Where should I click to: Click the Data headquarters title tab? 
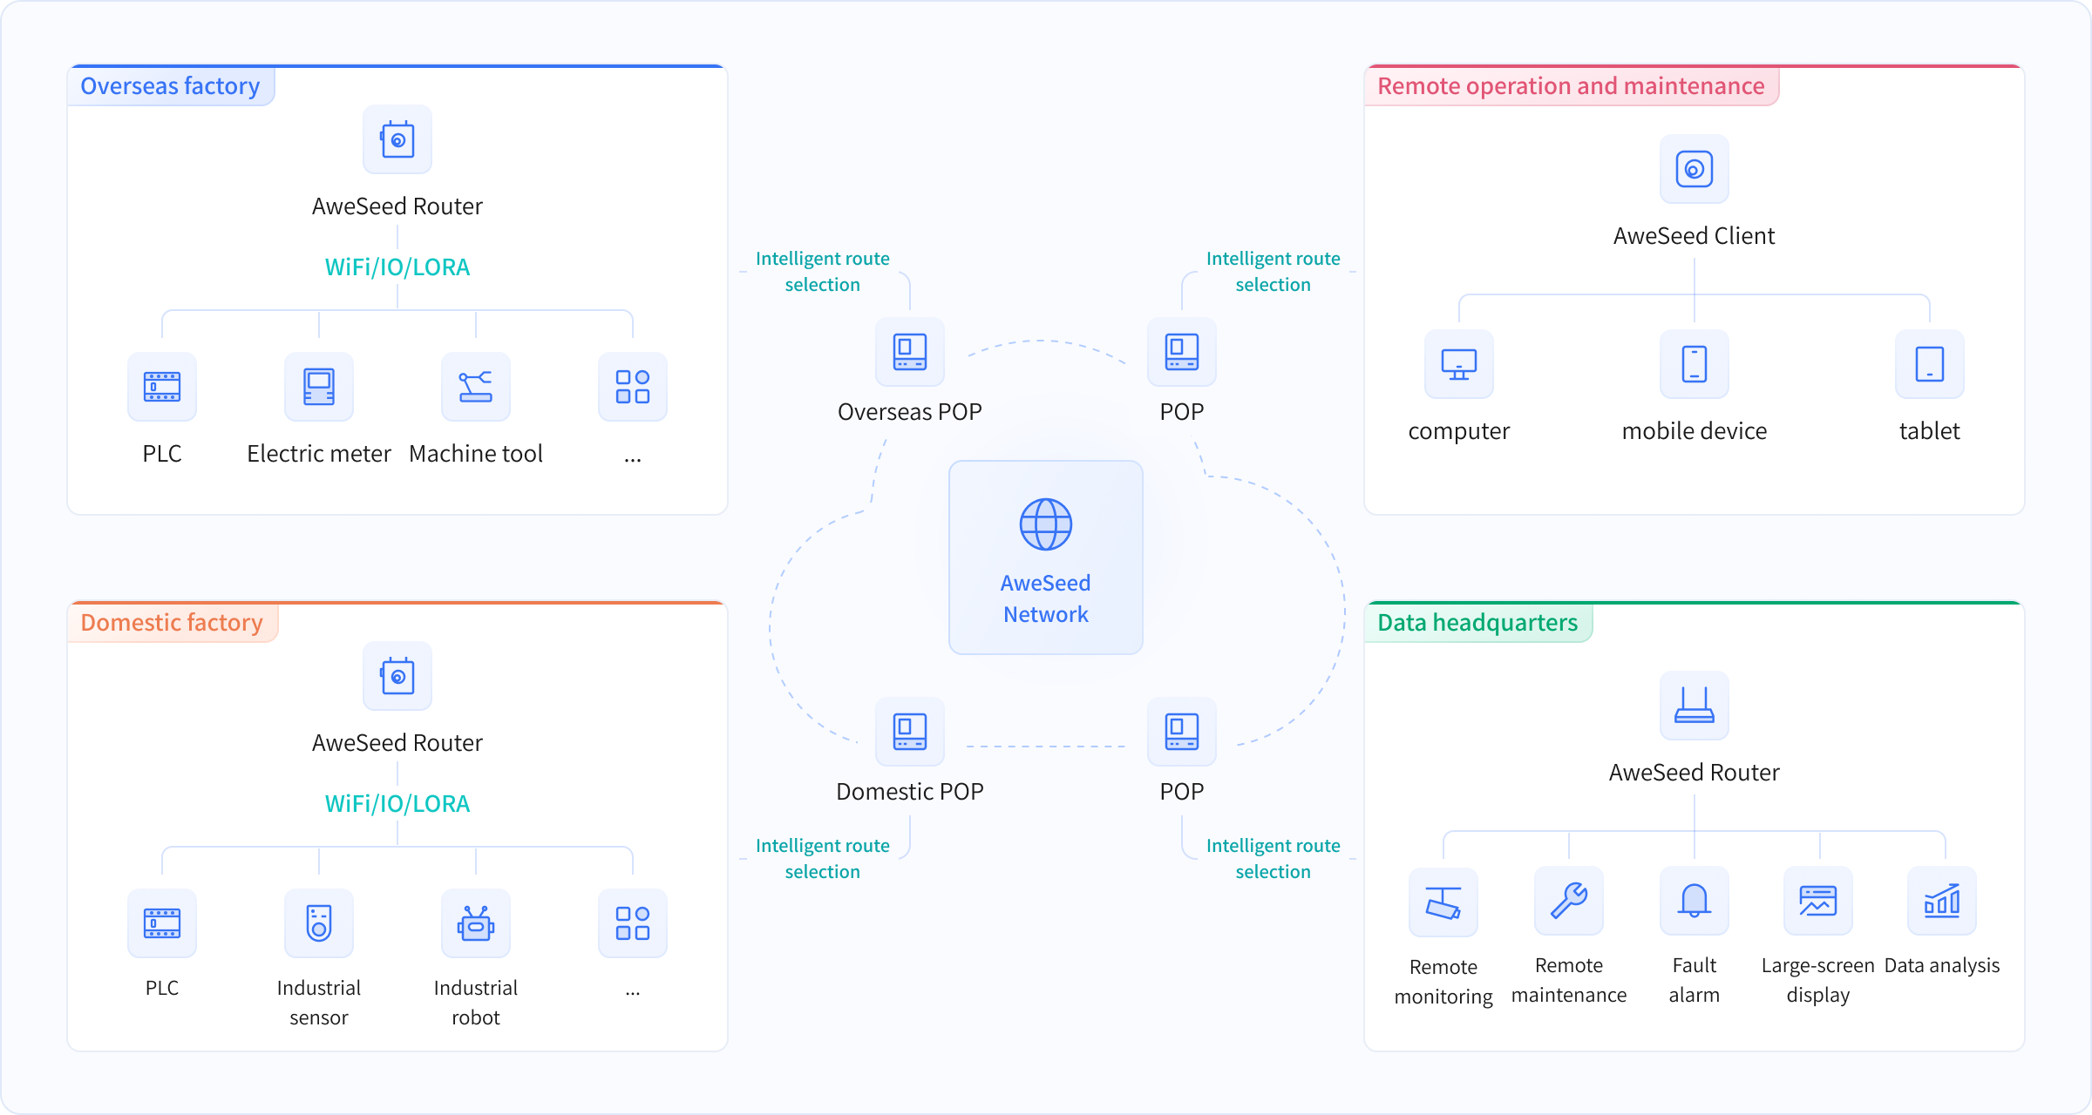1478,623
